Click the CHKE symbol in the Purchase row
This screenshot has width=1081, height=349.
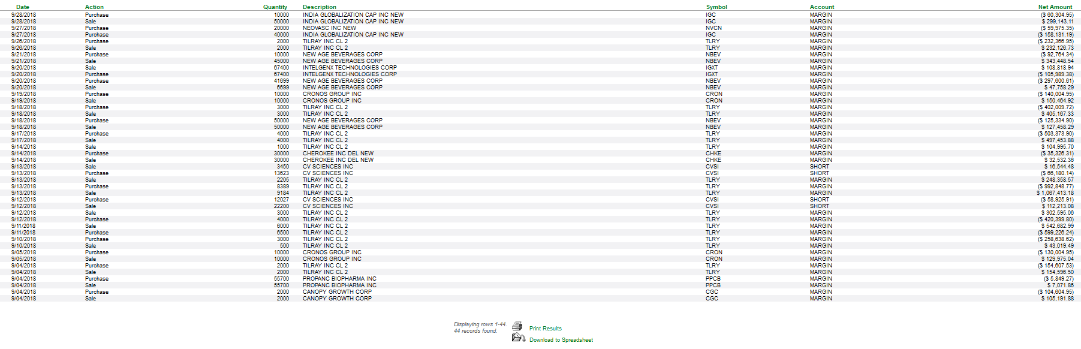click(x=713, y=154)
